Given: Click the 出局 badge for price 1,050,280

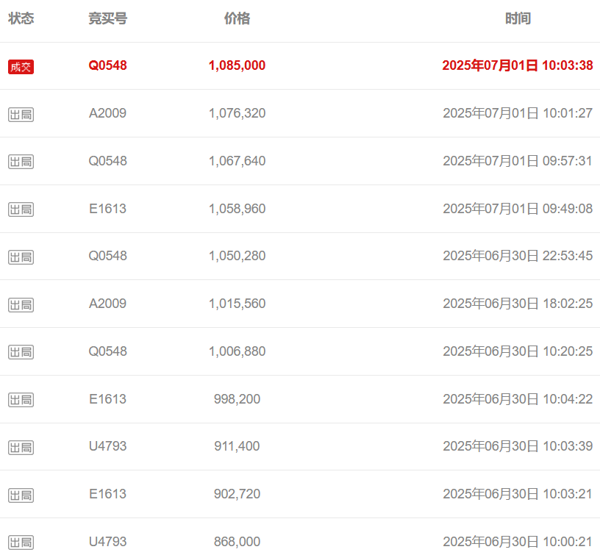Looking at the screenshot, I should tap(21, 257).
